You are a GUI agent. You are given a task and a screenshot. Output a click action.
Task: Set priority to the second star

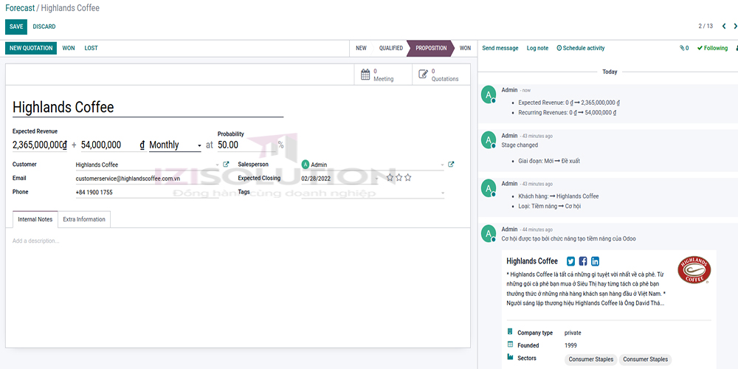click(x=399, y=177)
